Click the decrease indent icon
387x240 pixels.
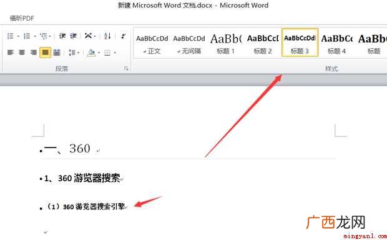click(62, 36)
